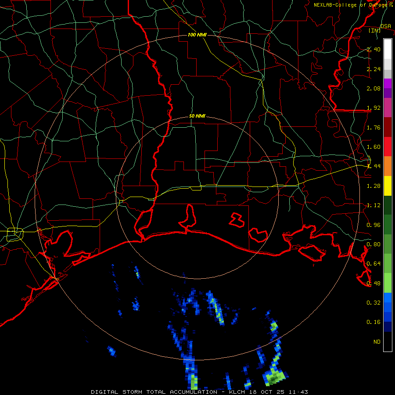This screenshot has width=395, height=395.
Task: Click the 0.32 legend value
Action: (x=373, y=302)
